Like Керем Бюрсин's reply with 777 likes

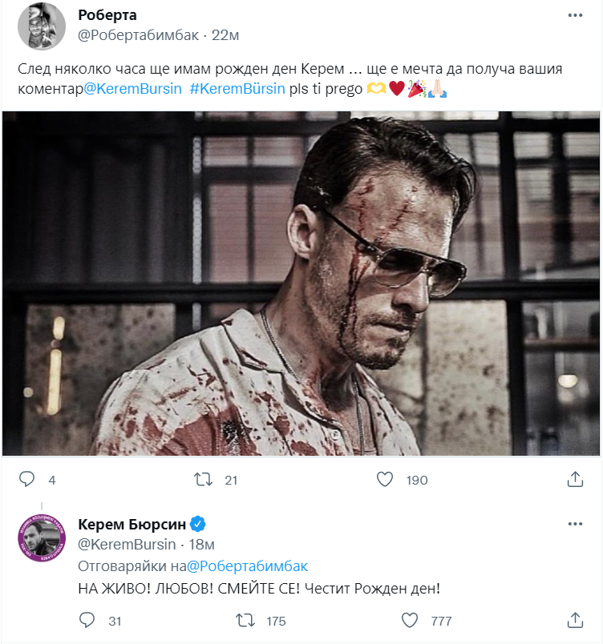[x=409, y=620]
